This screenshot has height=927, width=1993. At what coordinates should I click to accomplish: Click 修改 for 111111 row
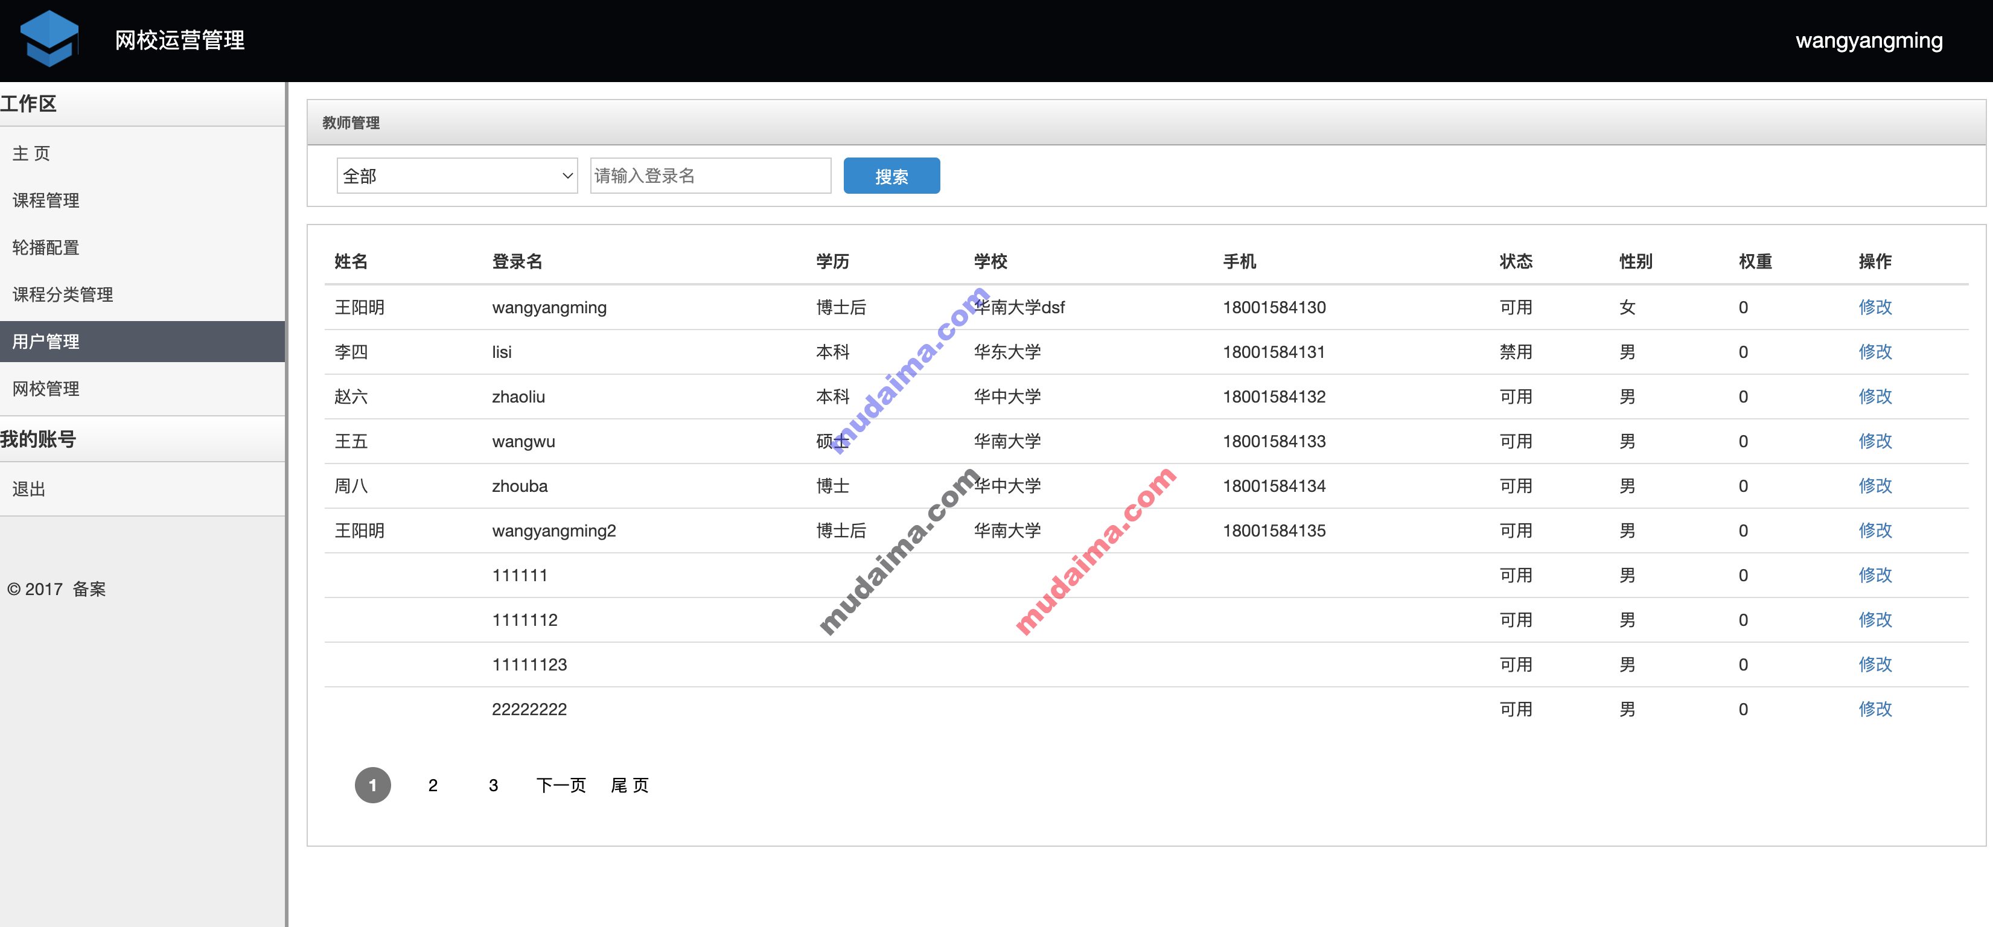click(1875, 575)
